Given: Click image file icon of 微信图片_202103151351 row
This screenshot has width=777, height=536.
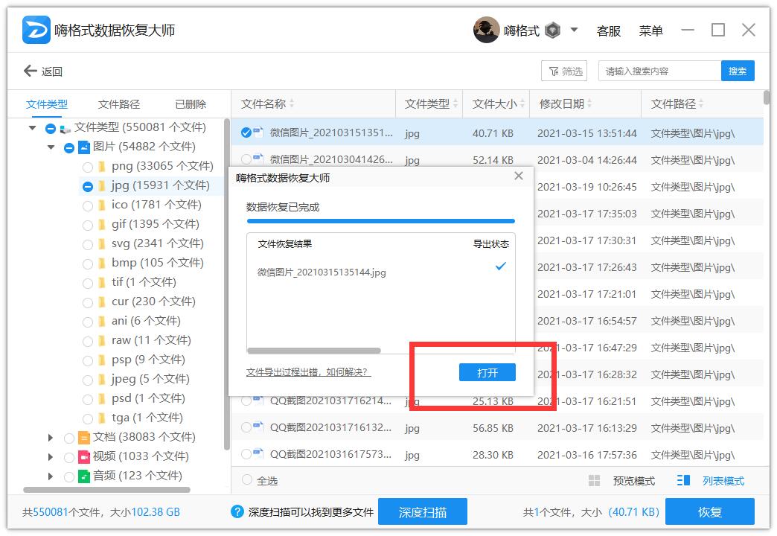Looking at the screenshot, I should click(258, 132).
